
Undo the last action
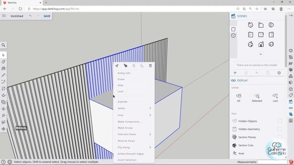click(30, 16)
